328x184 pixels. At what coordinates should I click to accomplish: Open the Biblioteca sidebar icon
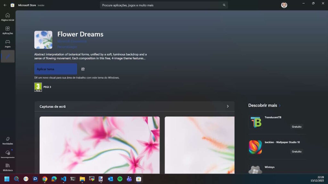coord(7,167)
